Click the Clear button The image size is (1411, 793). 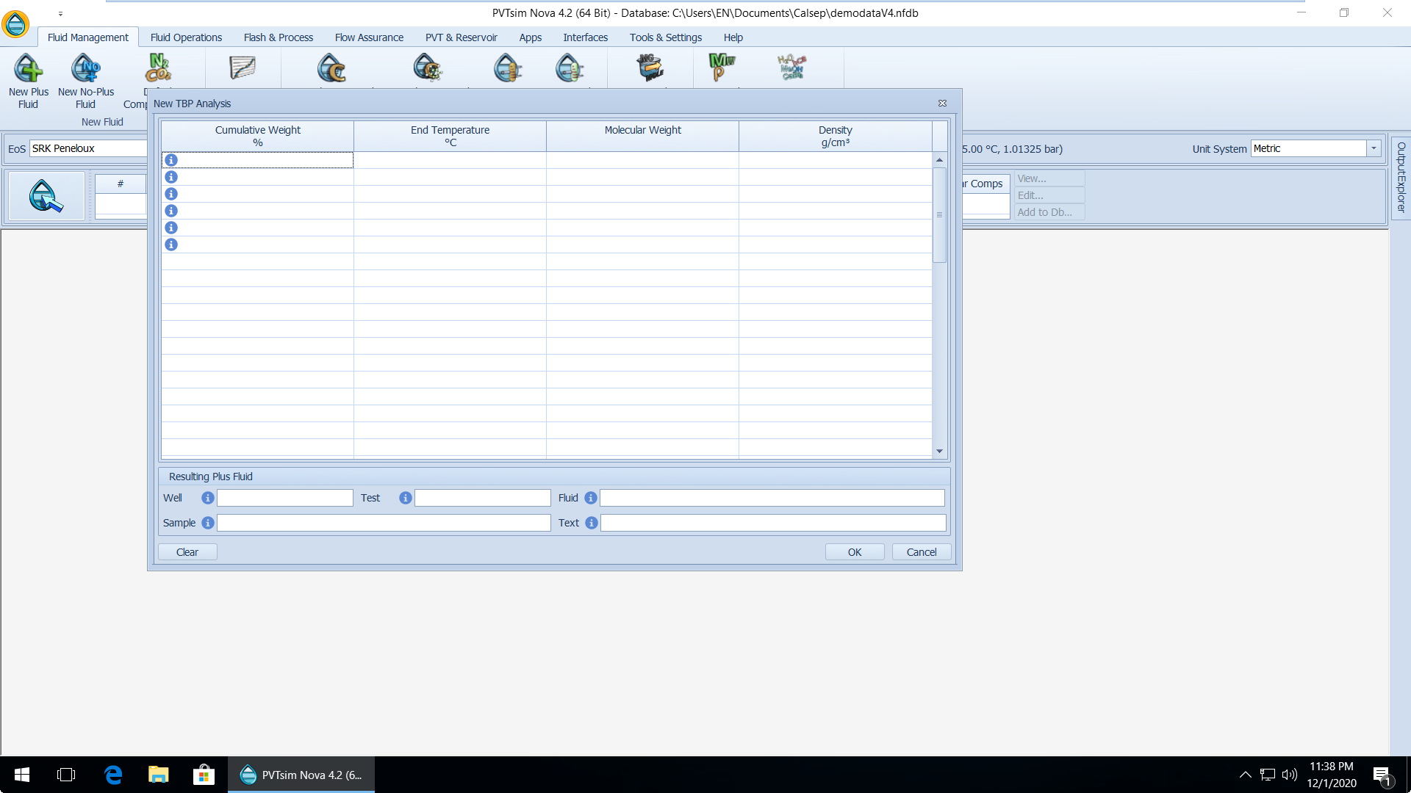tap(187, 552)
